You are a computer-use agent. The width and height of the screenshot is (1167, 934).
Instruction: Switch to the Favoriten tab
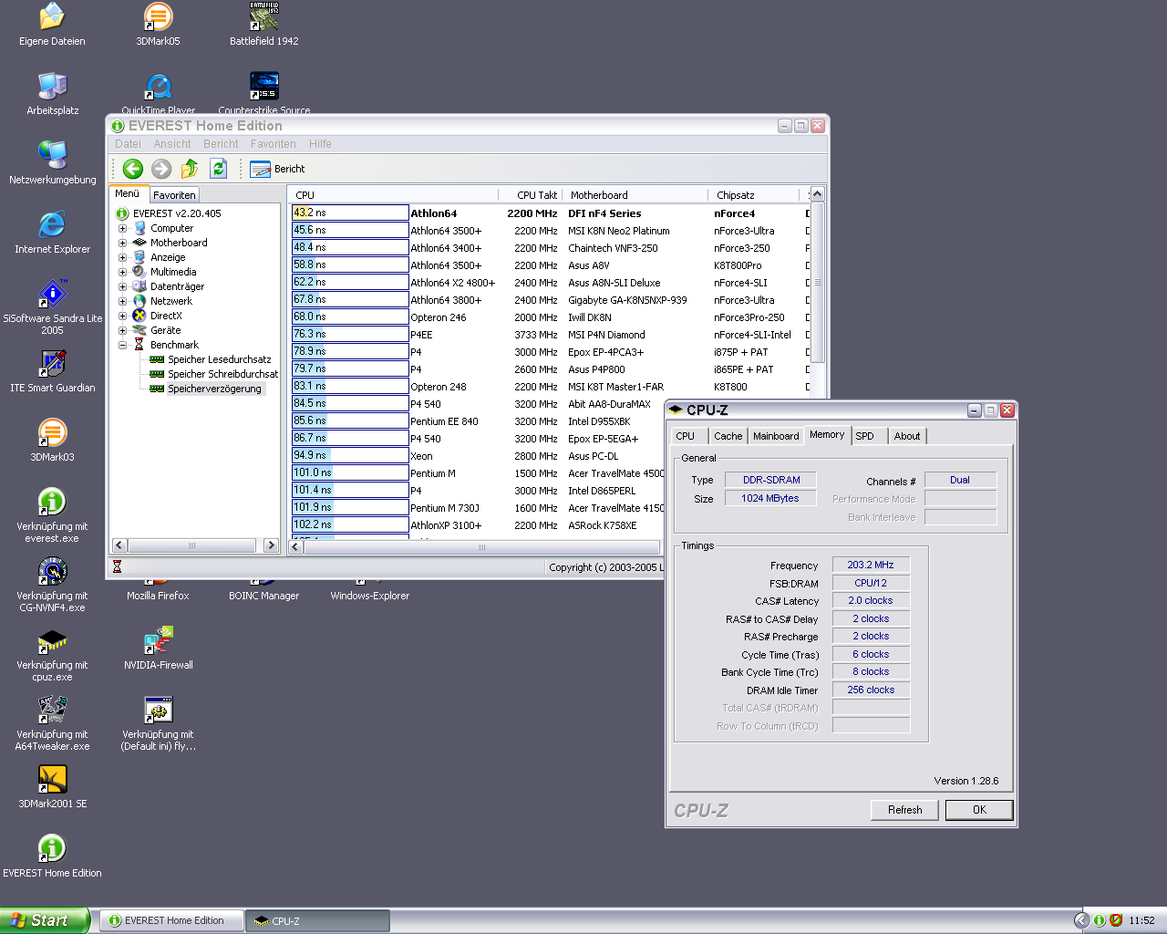point(174,195)
